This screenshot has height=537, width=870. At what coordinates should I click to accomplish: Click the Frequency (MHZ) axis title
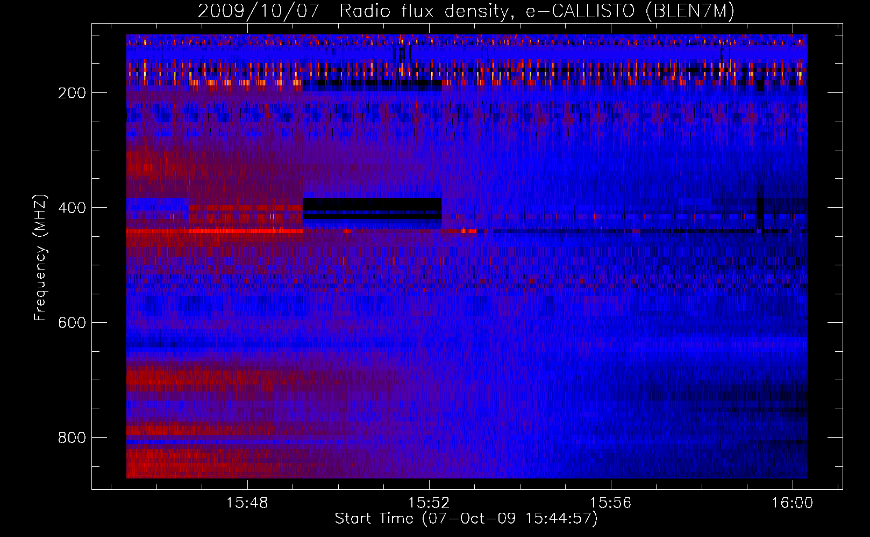[x=40, y=257]
